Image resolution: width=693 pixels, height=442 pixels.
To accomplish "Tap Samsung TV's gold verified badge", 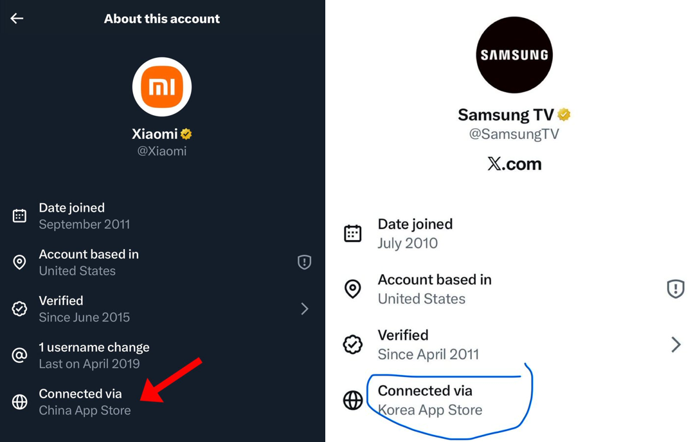I will point(564,115).
